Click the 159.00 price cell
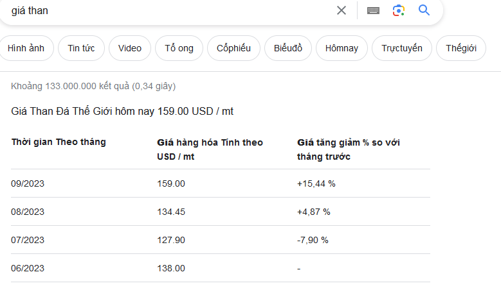The height and width of the screenshot is (297, 501). (x=171, y=183)
